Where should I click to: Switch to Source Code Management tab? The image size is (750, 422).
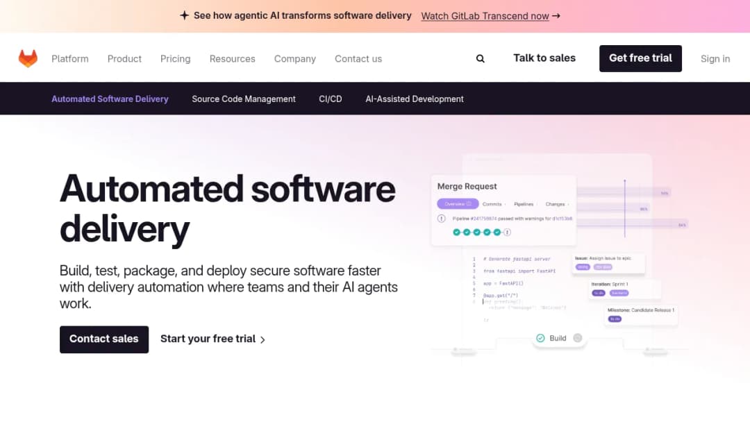244,99
